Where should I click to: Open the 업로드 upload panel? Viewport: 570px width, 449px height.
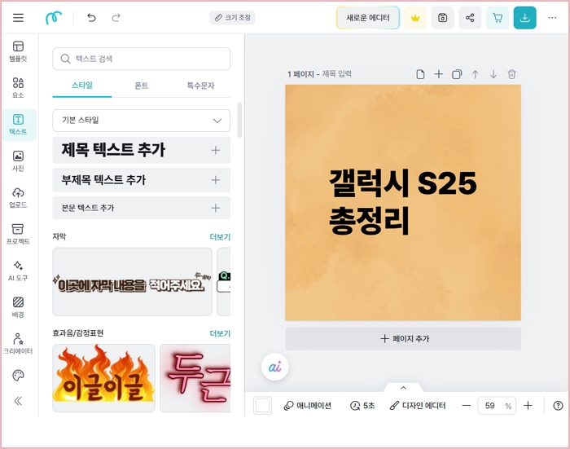(18, 197)
